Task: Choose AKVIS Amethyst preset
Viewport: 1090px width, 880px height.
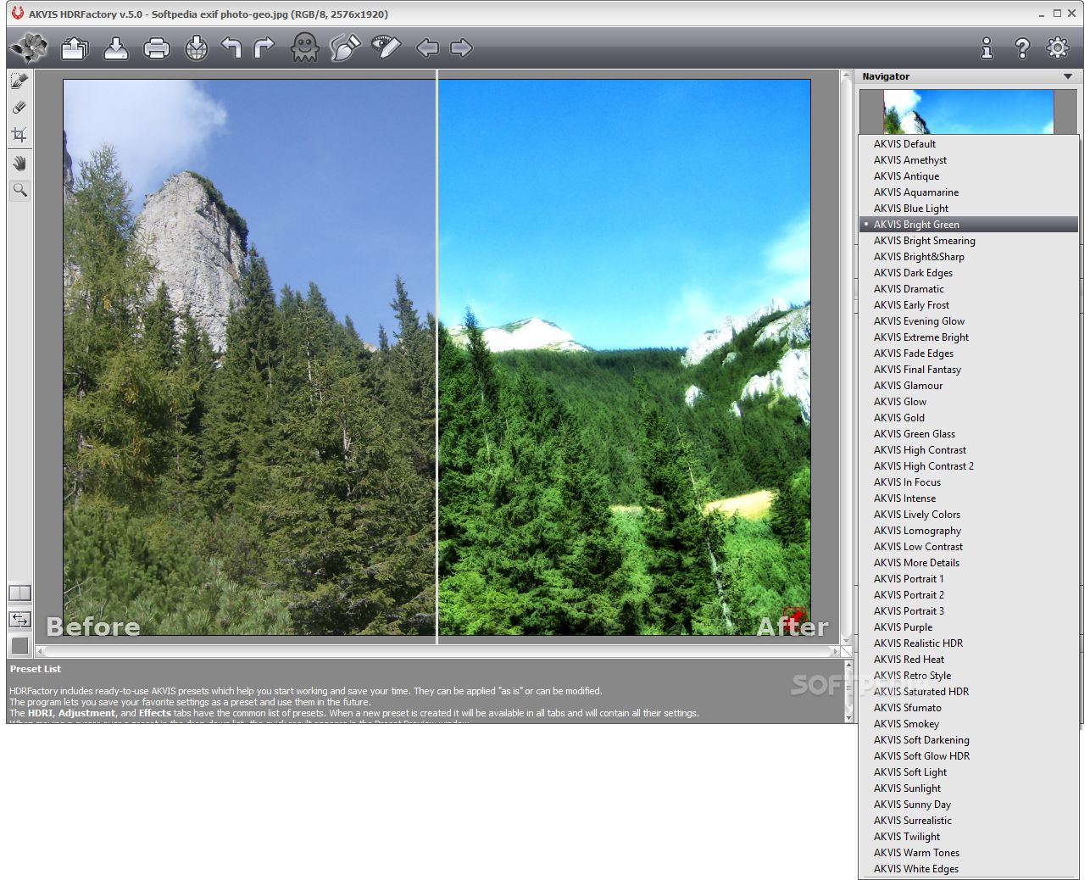Action: click(x=969, y=160)
